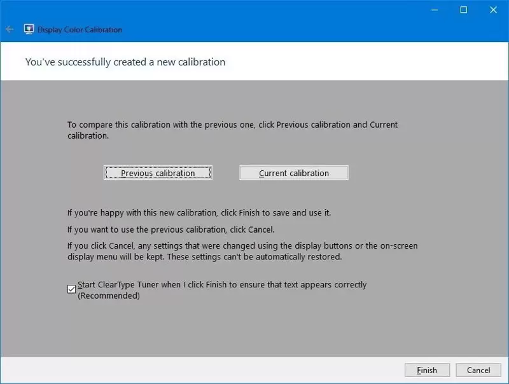Uncheck the Start ClearType Tuner checkbox

(x=71, y=289)
